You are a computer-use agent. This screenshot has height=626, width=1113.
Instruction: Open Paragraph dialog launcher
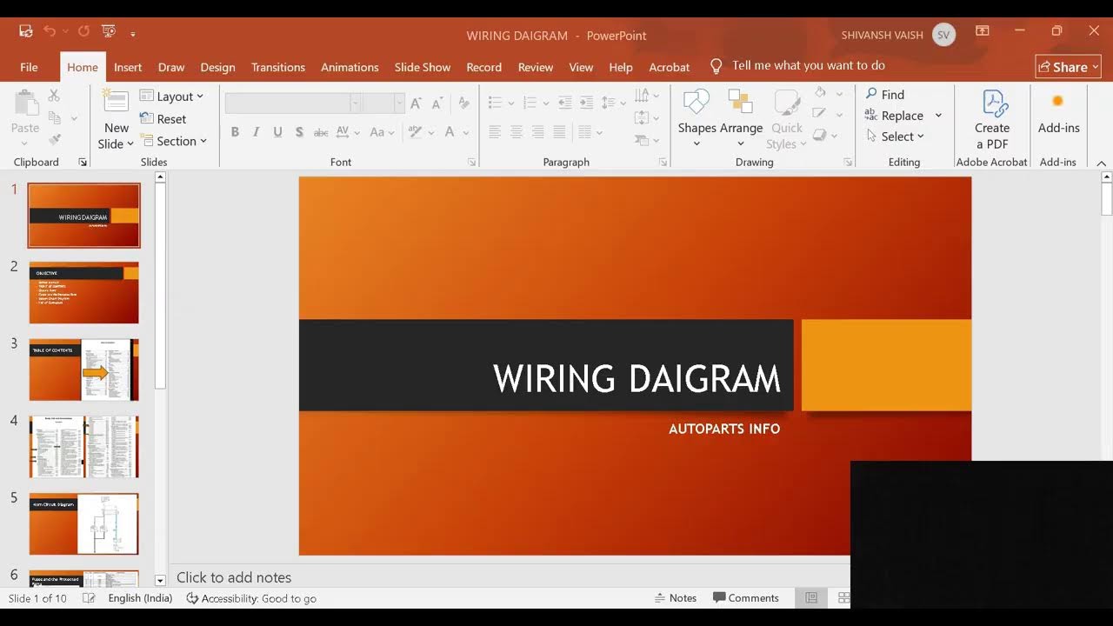click(x=663, y=163)
